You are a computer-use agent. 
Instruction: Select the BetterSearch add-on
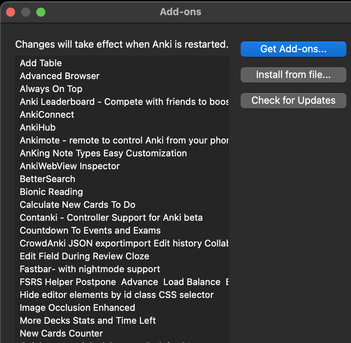point(47,179)
